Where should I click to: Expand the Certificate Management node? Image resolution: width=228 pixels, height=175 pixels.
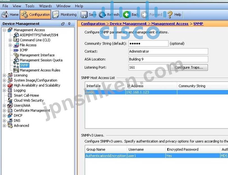4,110
